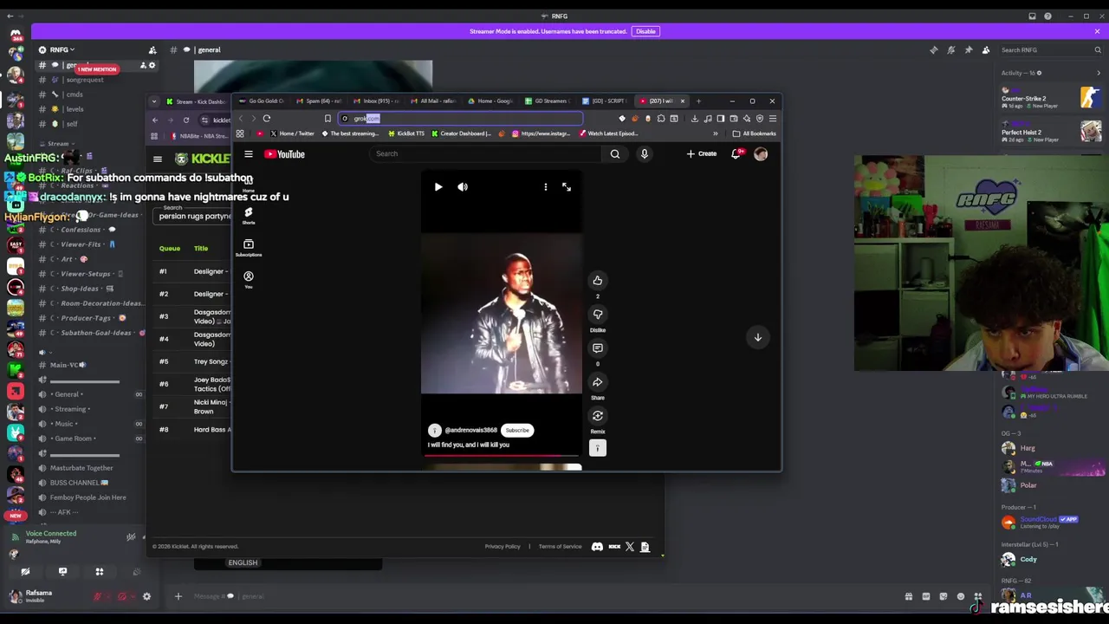
Task: Click the YouTube search magnifier button
Action: click(x=615, y=154)
